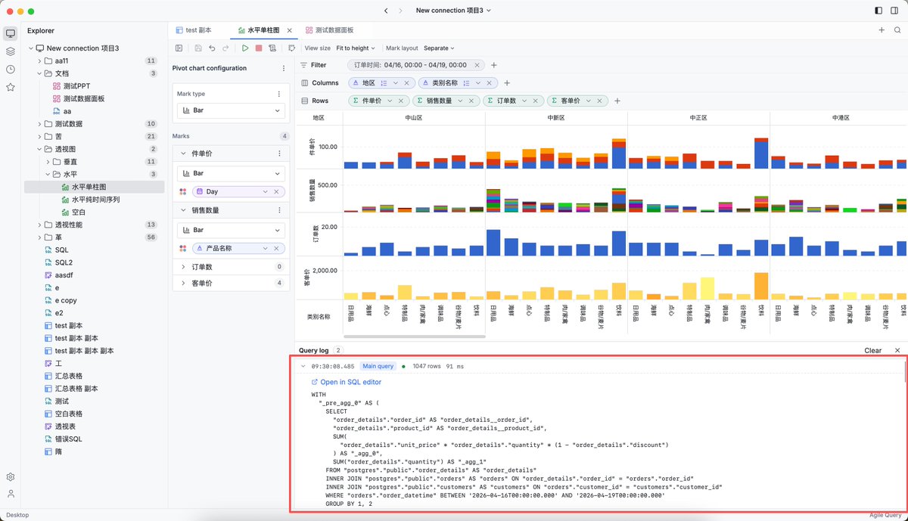Screen dimensions: 908x521
Task: Clear the query log
Action: click(872, 350)
